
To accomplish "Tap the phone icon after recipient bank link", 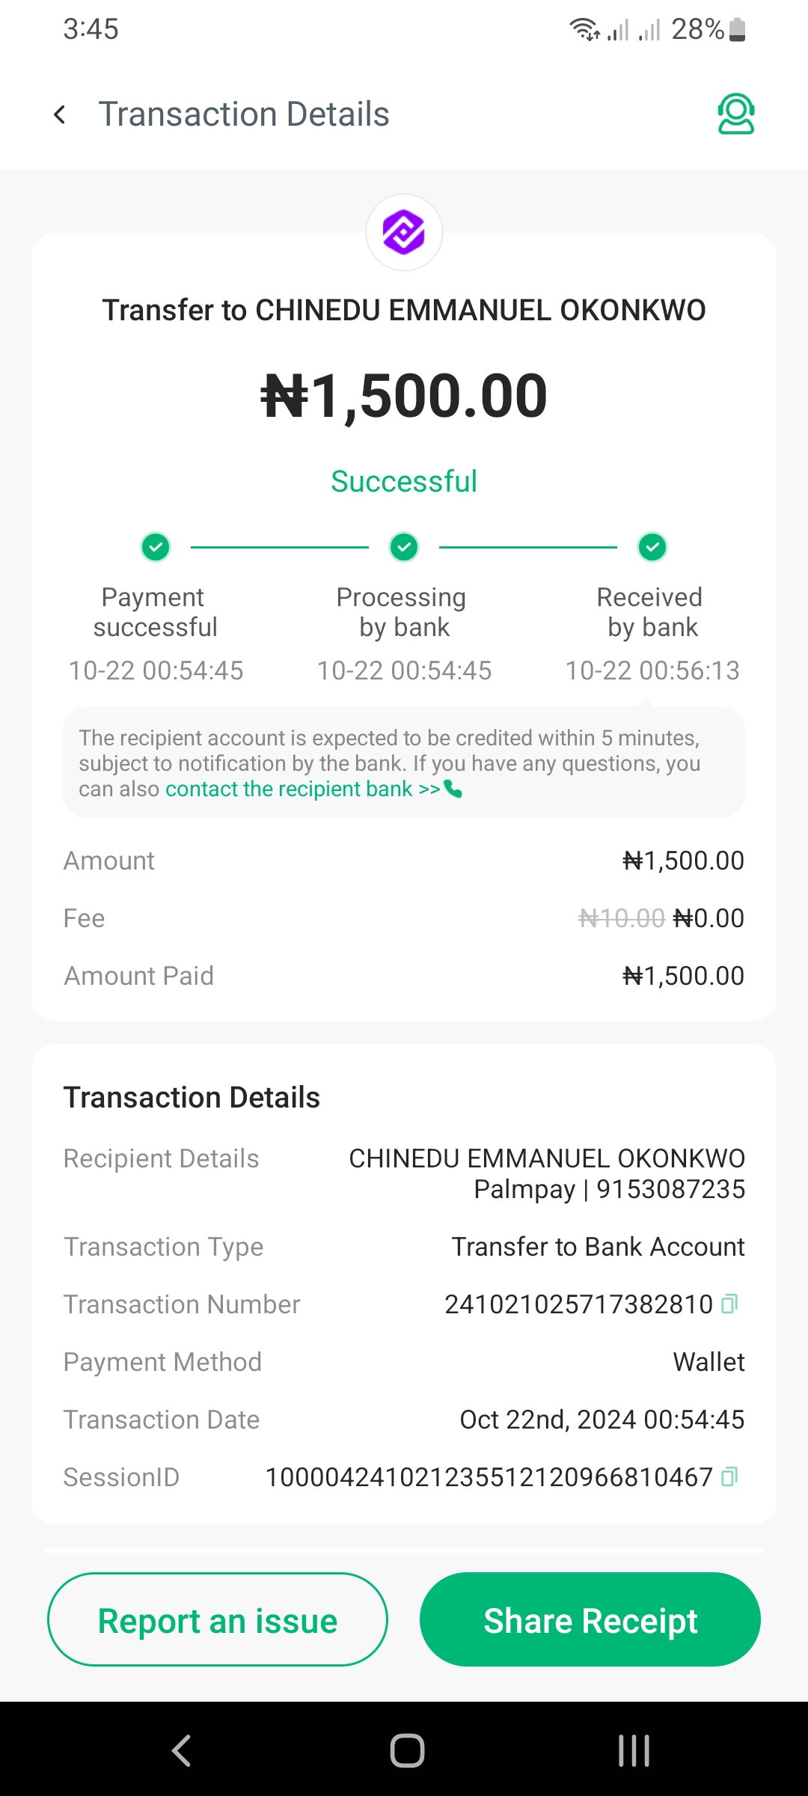I will coord(453,789).
